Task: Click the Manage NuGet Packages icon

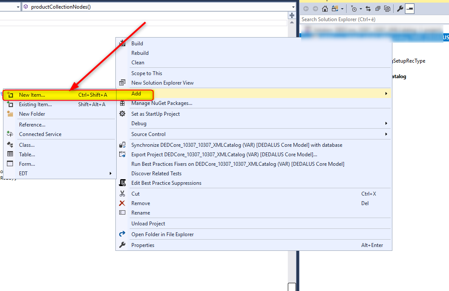Action: point(123,103)
